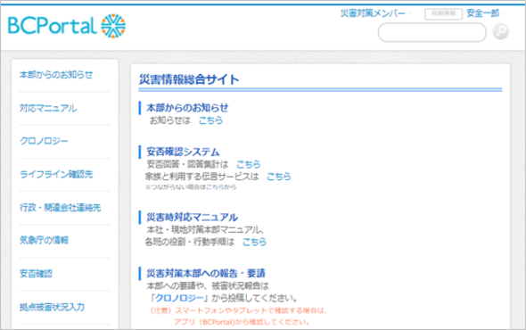Select 気象庁の情報 in sidebar
Image resolution: width=526 pixels, height=330 pixels.
(44, 240)
